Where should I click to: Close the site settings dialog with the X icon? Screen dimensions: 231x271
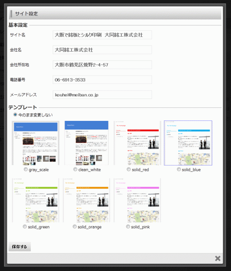coord(218,258)
